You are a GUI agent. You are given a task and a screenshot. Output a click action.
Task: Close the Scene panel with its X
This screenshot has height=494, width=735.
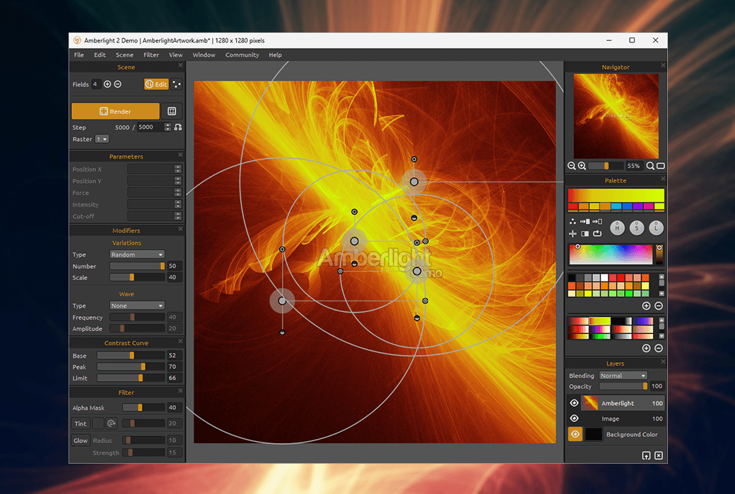point(180,66)
